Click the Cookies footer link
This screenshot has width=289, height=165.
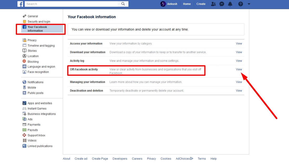166,158
